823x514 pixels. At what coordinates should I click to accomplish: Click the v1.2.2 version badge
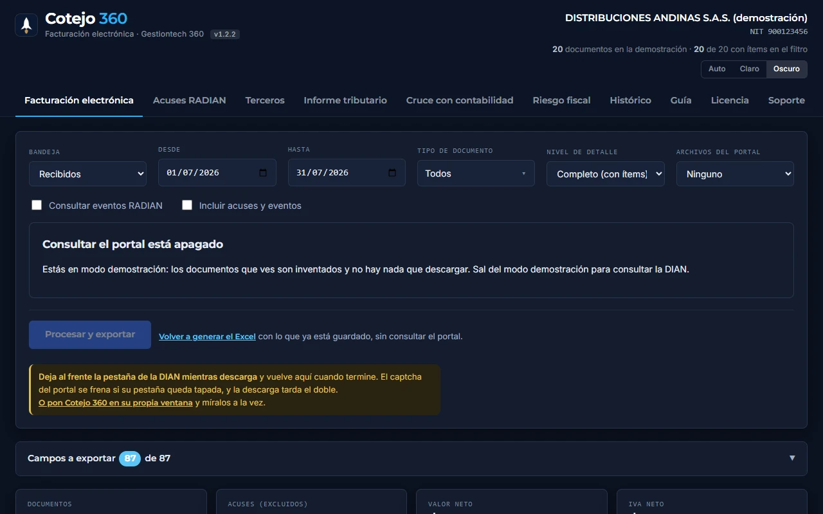click(x=225, y=34)
